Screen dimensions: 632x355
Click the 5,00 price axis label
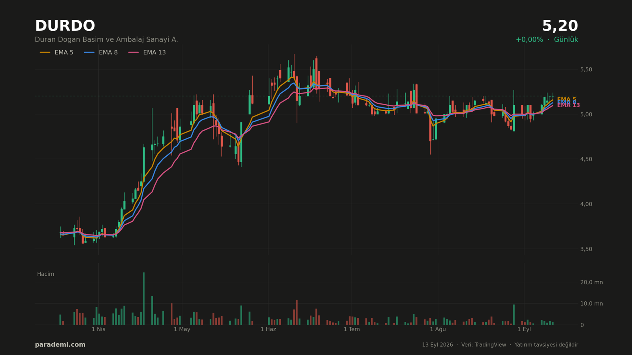click(586, 114)
